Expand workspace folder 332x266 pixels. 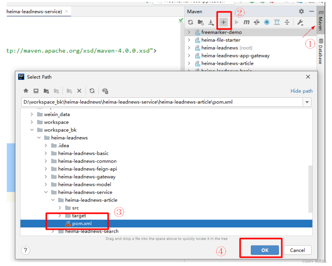click(x=32, y=122)
